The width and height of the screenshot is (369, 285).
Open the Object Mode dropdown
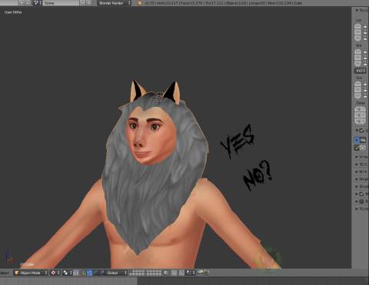(31, 273)
